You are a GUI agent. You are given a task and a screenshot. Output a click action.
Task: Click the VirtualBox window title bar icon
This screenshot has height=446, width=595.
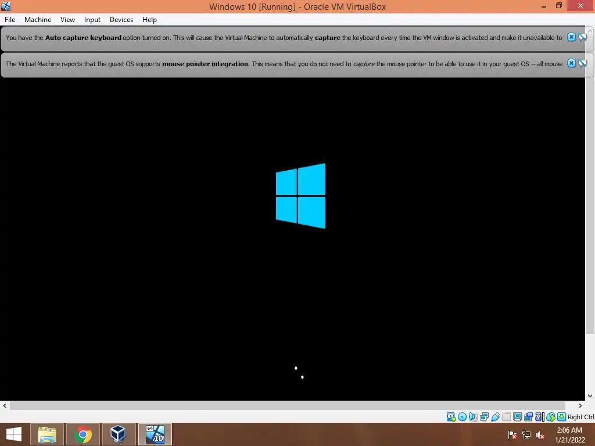click(6, 6)
